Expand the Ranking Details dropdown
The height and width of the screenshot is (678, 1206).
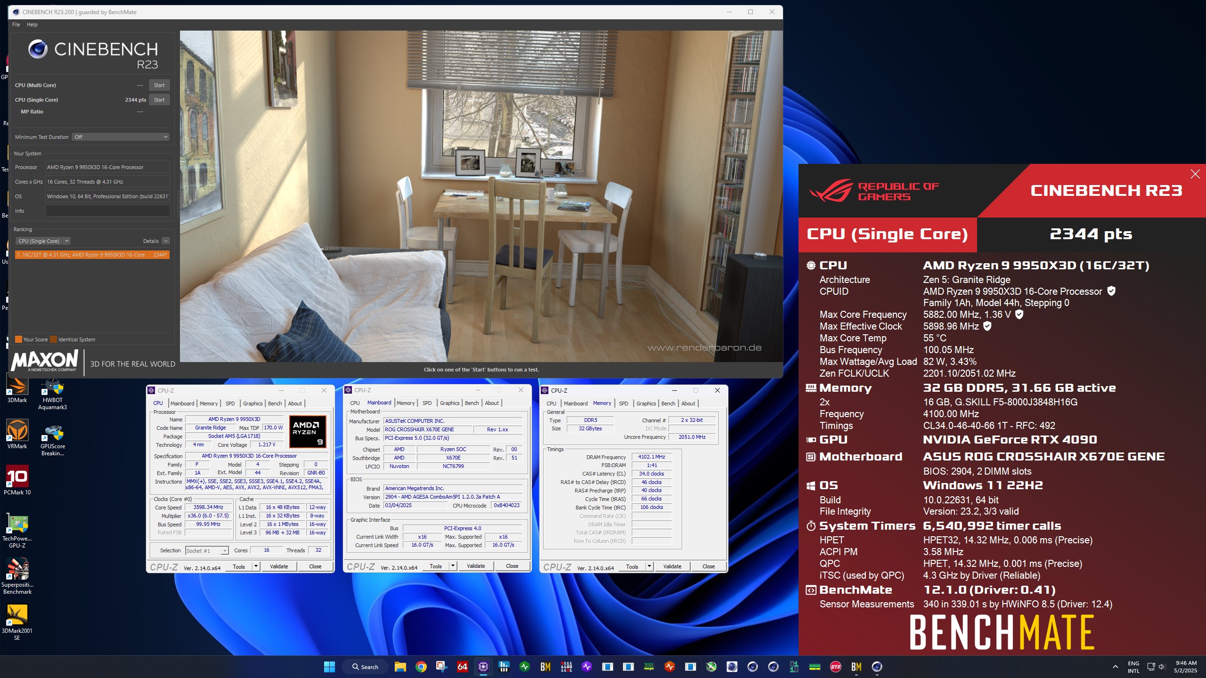[x=166, y=241]
